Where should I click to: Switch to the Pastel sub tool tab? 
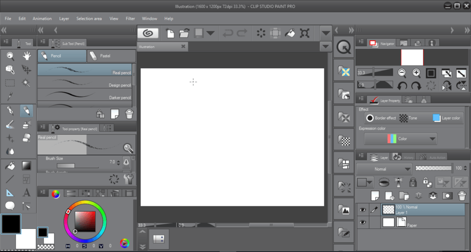[111, 56]
